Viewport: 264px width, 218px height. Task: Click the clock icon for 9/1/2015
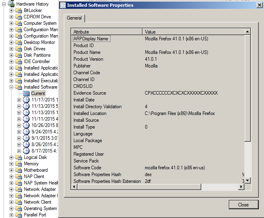click(26, 138)
